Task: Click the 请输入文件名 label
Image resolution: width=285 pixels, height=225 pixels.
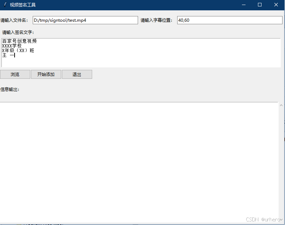Action: 14,20
